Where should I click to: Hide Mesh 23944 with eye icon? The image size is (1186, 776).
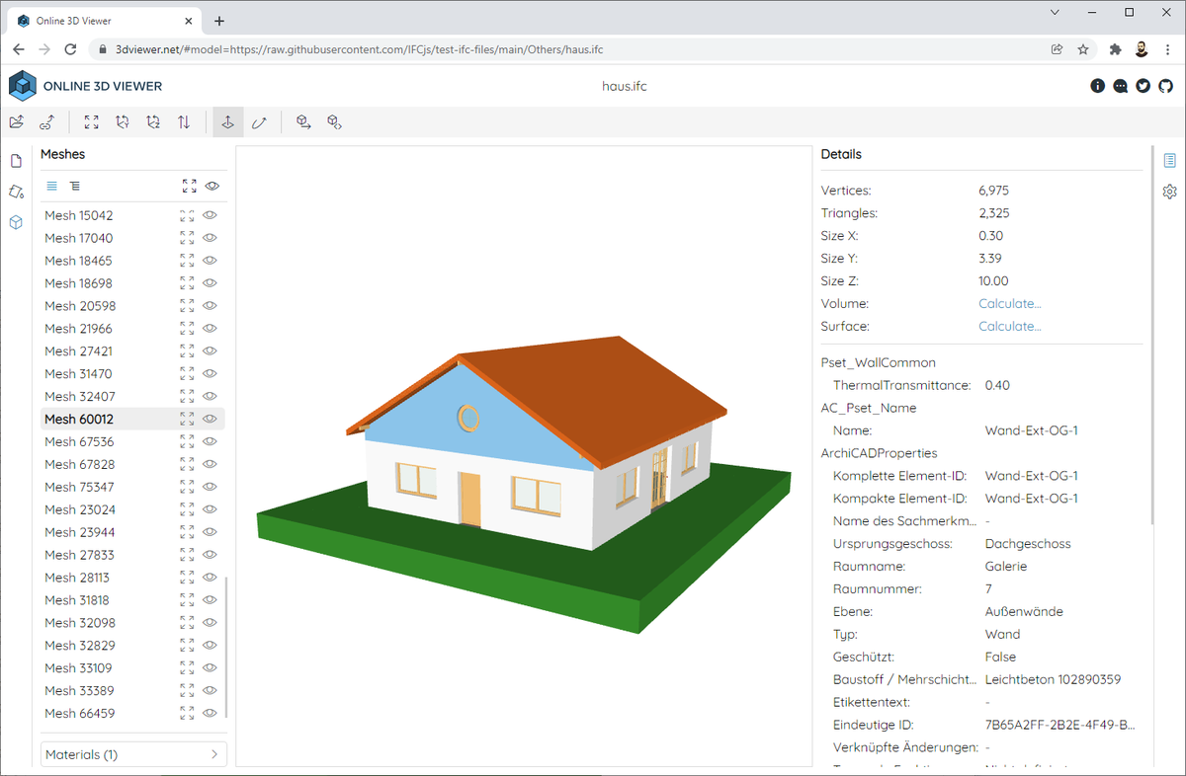coord(210,532)
